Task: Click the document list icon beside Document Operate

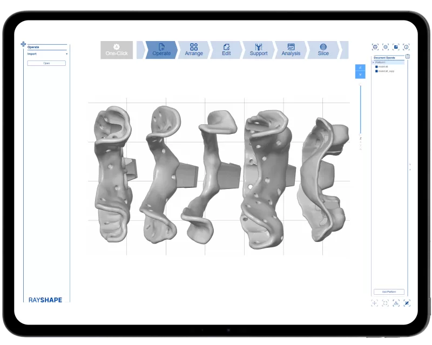Action: [x=408, y=56]
